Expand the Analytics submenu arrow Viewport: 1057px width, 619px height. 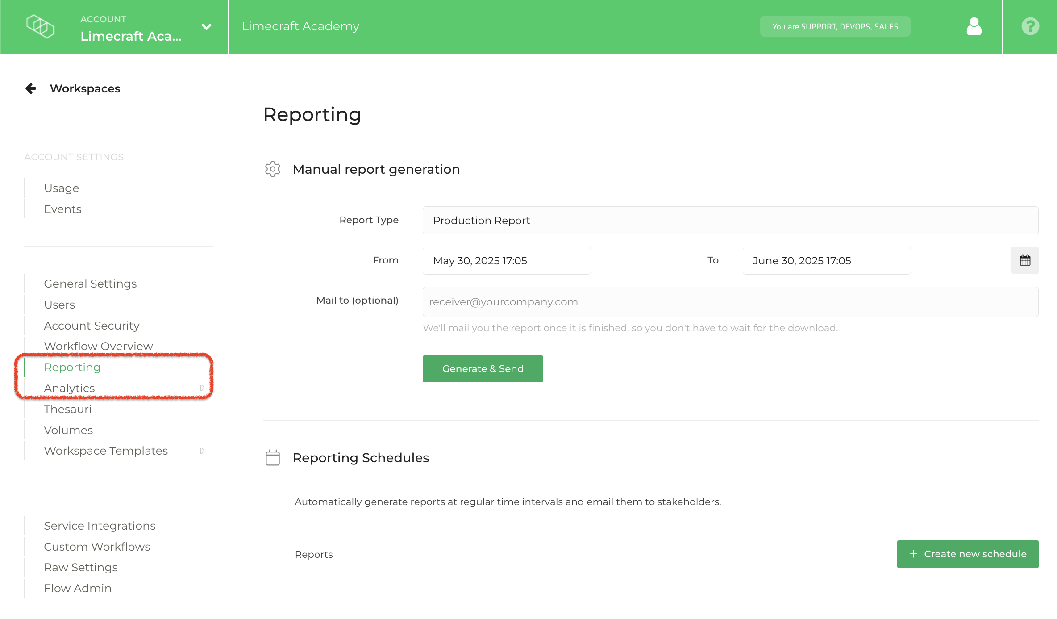point(202,388)
